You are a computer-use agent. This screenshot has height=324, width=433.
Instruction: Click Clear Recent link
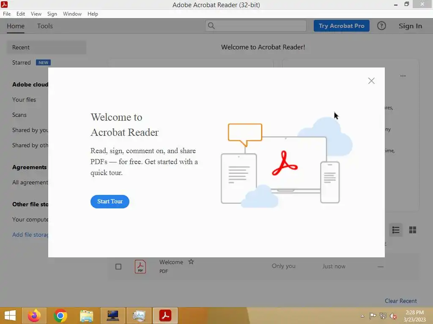coord(401,301)
